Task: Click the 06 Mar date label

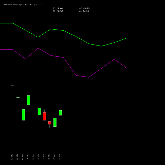Action: coord(17,157)
